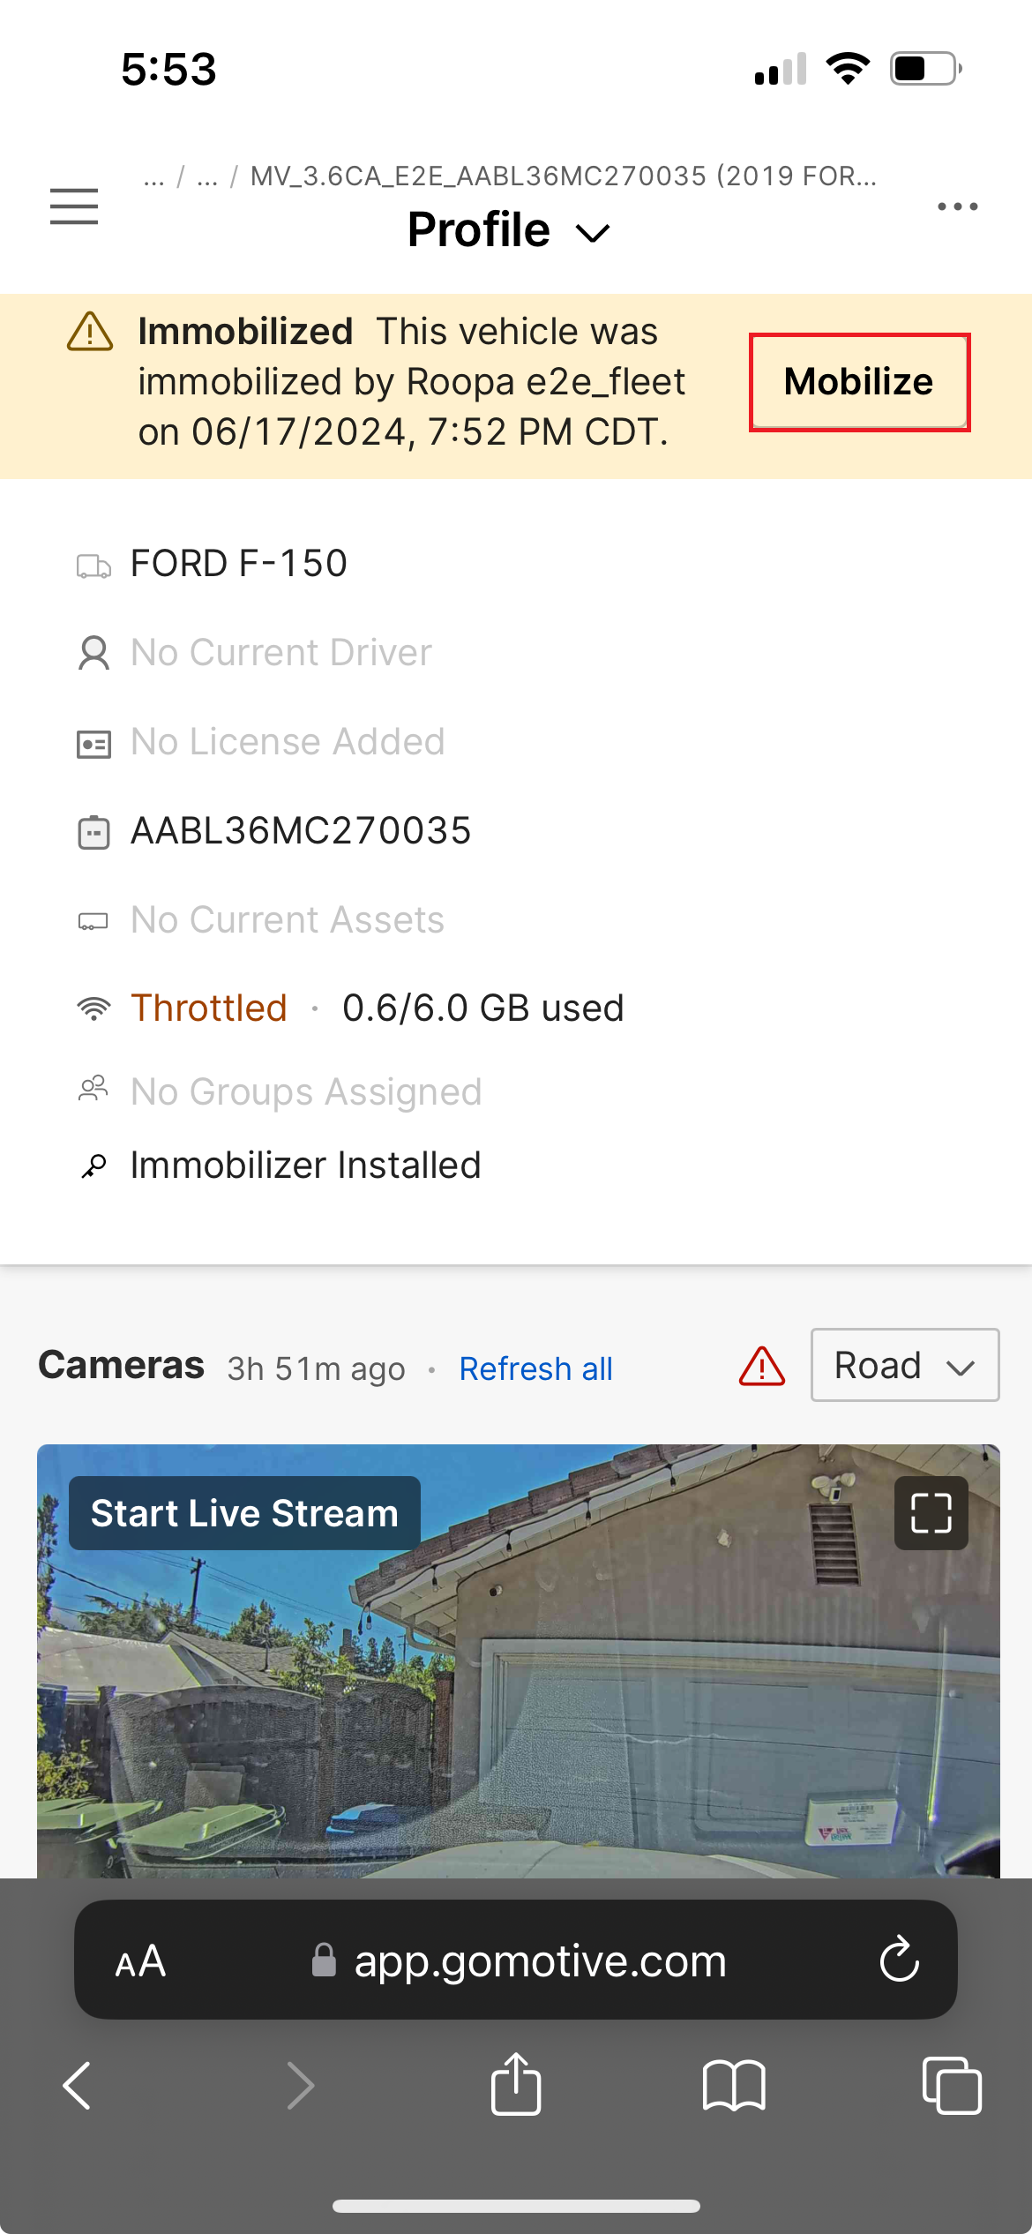Click the vehicle name breadcrumb
Image resolution: width=1032 pixels, height=2234 pixels.
(563, 176)
